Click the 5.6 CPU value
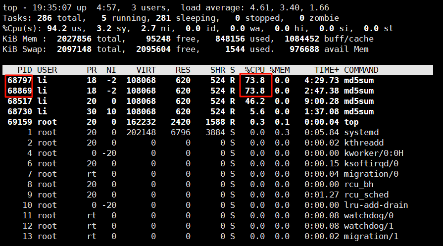Viewport: 443px width, 246px height. coord(257,111)
